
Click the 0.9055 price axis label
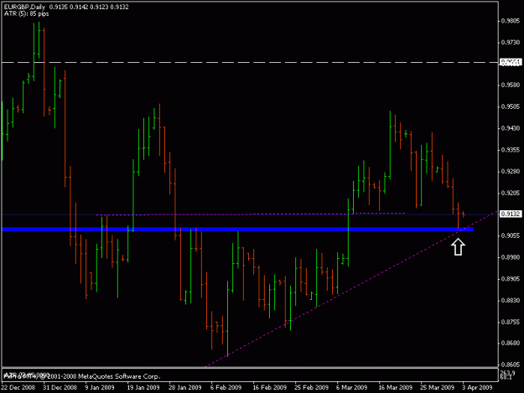tap(511, 235)
